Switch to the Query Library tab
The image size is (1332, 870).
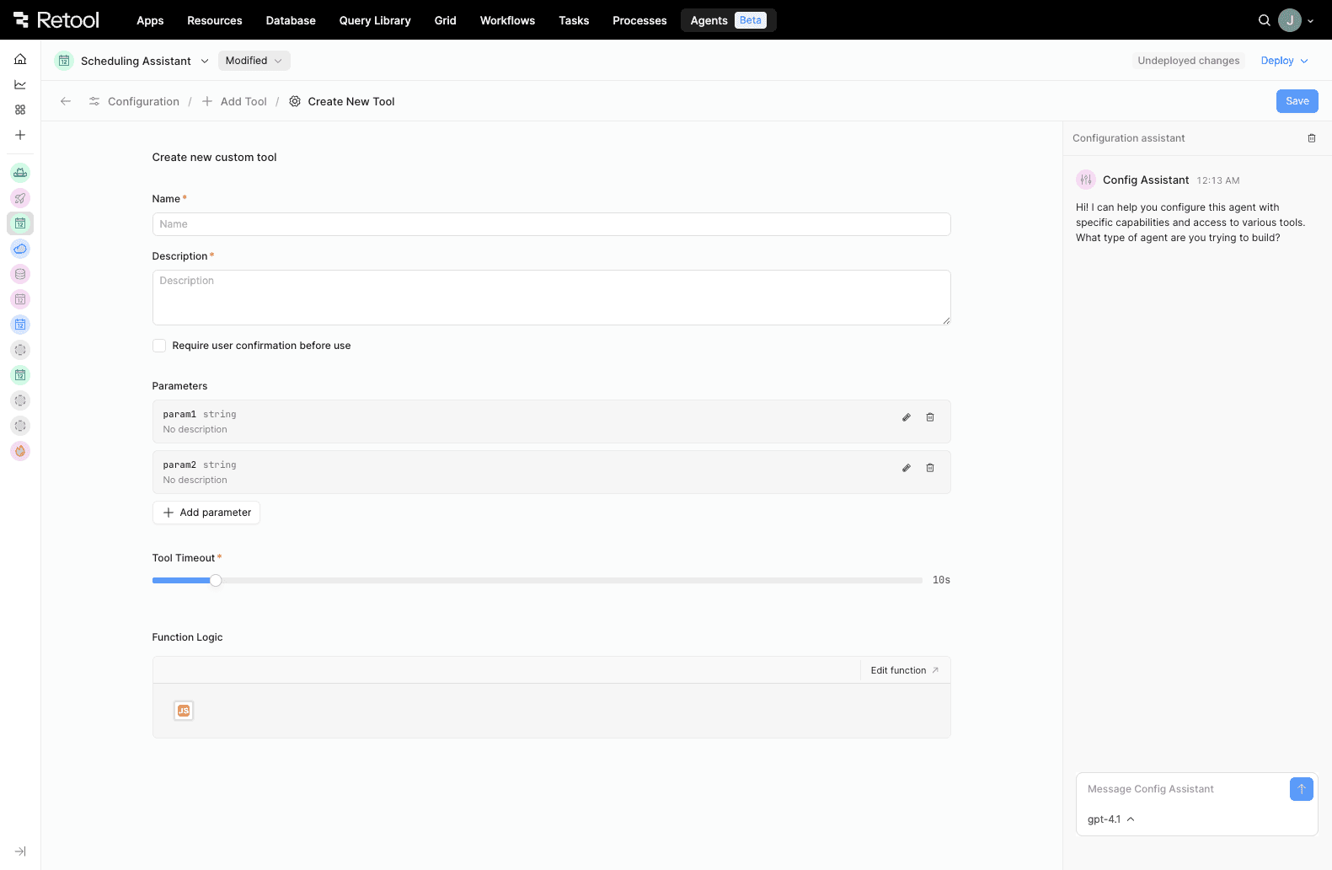(x=375, y=20)
